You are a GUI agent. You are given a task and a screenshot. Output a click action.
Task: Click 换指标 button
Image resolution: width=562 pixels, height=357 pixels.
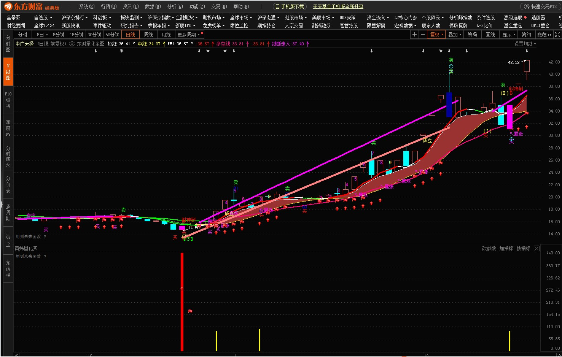pyautogui.click(x=523, y=248)
